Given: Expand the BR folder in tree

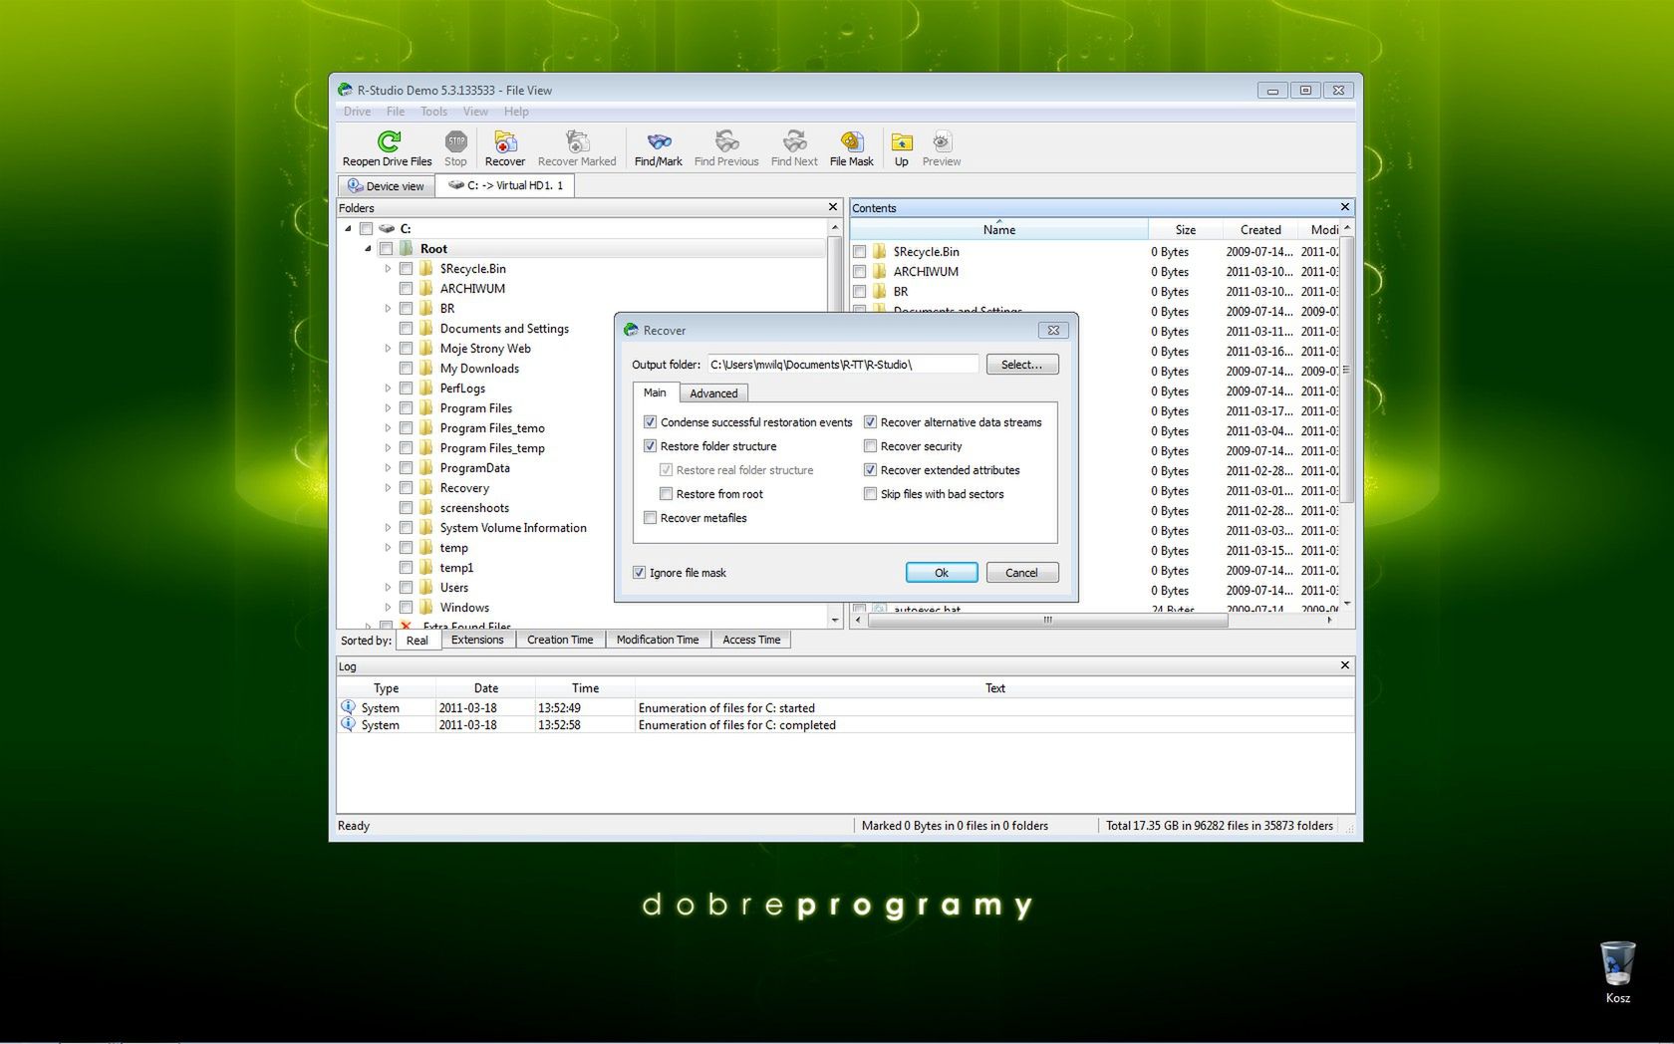Looking at the screenshot, I should coord(388,309).
